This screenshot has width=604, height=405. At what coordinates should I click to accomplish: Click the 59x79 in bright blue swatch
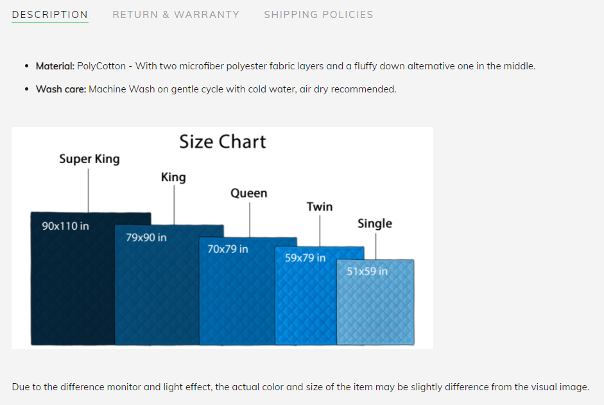[x=306, y=295]
